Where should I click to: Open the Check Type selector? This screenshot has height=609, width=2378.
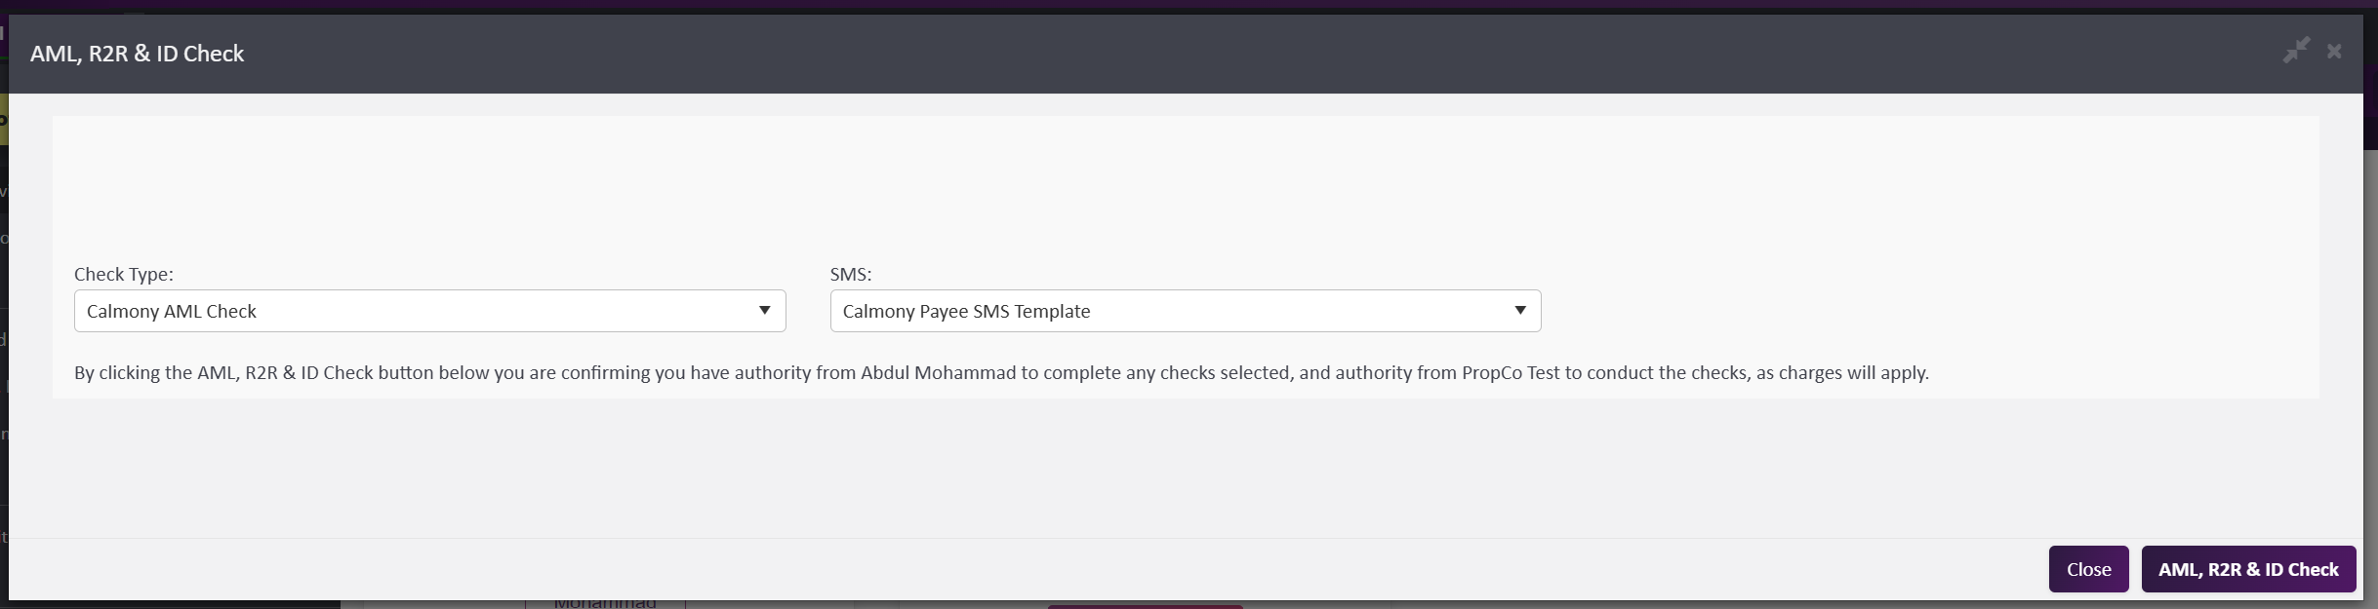pyautogui.click(x=429, y=310)
